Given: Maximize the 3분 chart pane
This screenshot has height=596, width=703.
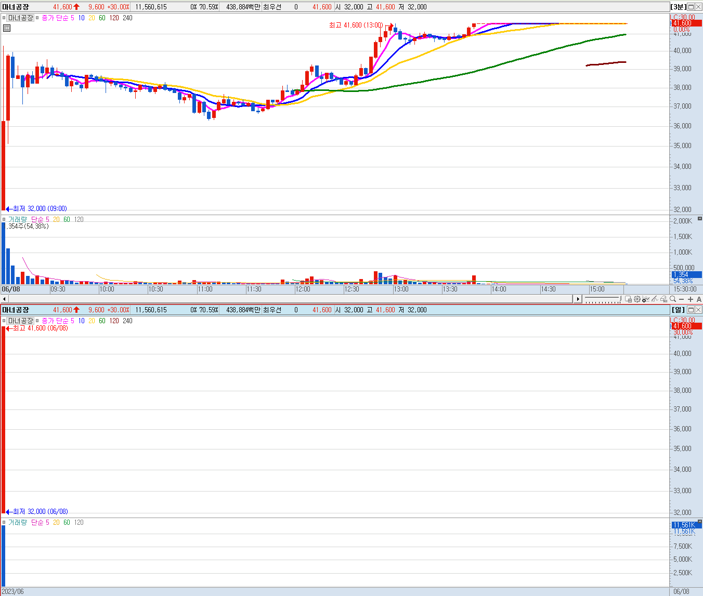Looking at the screenshot, I should (x=691, y=7).
